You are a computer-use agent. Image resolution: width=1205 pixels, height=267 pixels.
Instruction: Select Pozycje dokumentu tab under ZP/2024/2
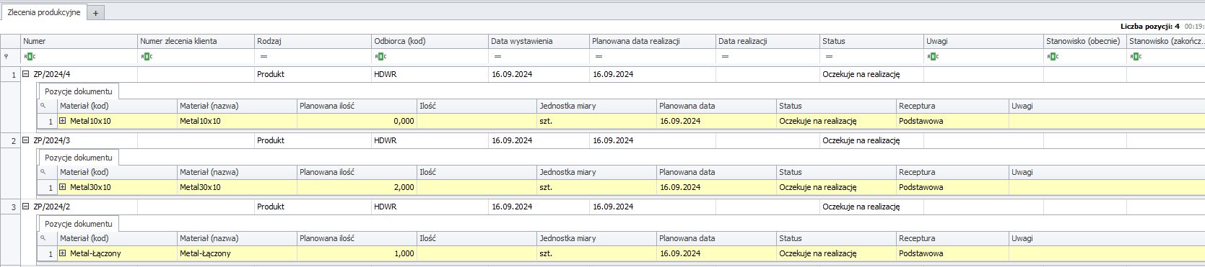click(x=79, y=224)
